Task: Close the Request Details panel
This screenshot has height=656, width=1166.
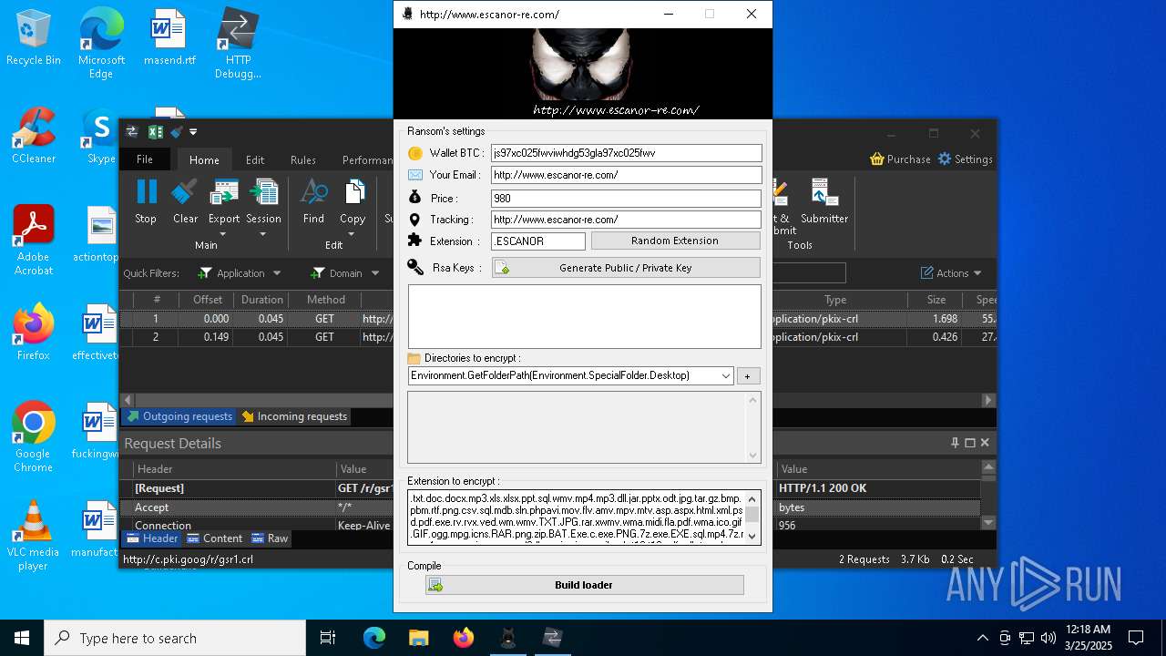Action: [x=985, y=443]
